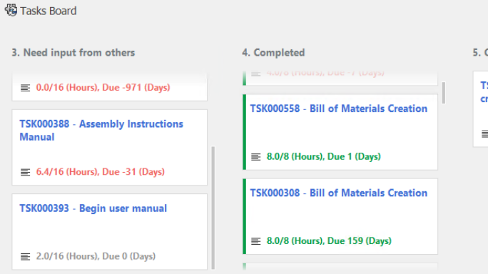Click description icon in partially visible column 5
The width and height of the screenshot is (488, 274).
tap(484, 134)
